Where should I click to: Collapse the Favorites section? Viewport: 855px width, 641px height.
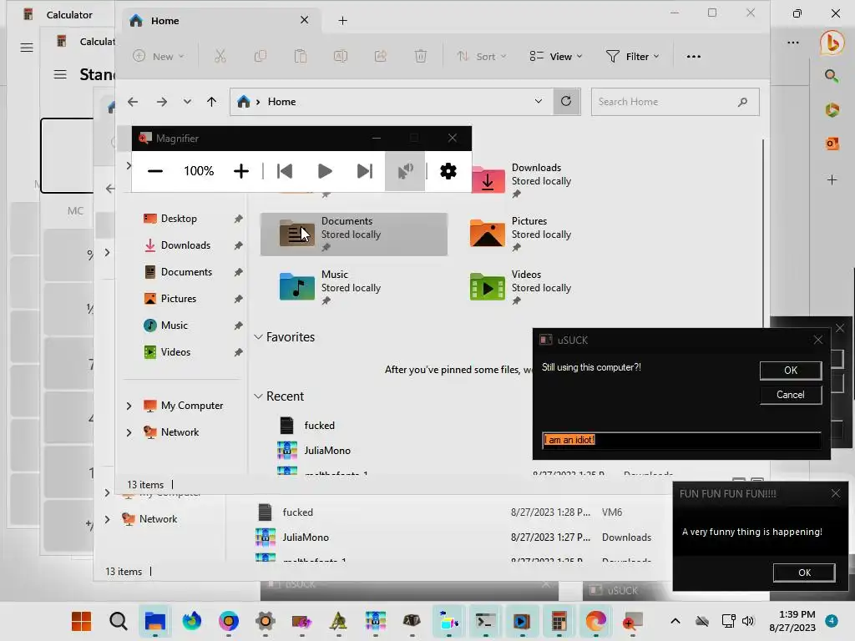pyautogui.click(x=259, y=337)
